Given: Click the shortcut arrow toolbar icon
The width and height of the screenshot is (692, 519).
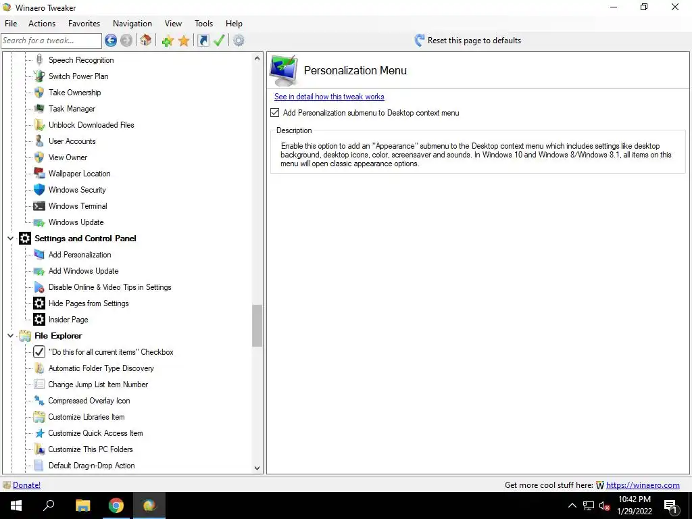Looking at the screenshot, I should (x=203, y=41).
